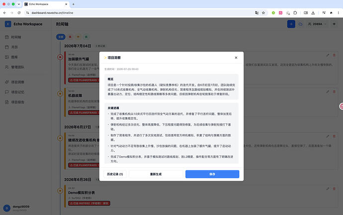Click the red timeline marker for 加装额外气罐
Viewport: 343px width, 215px height.
[60, 57]
